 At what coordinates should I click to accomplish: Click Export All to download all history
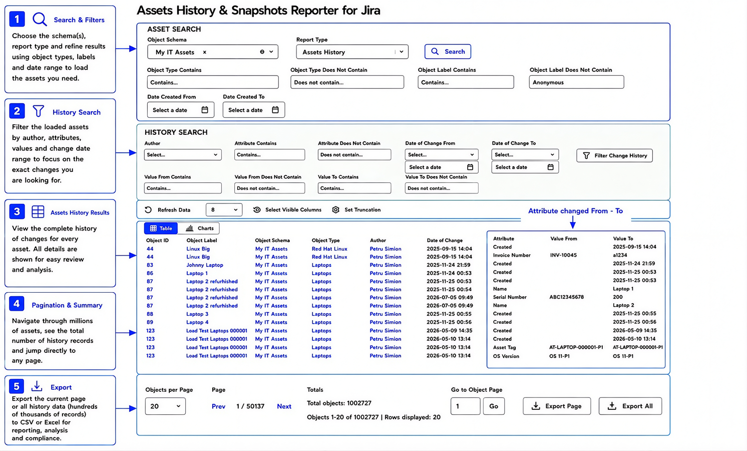click(x=630, y=406)
